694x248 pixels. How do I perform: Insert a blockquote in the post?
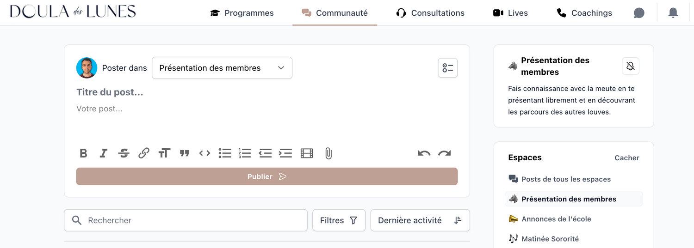185,153
